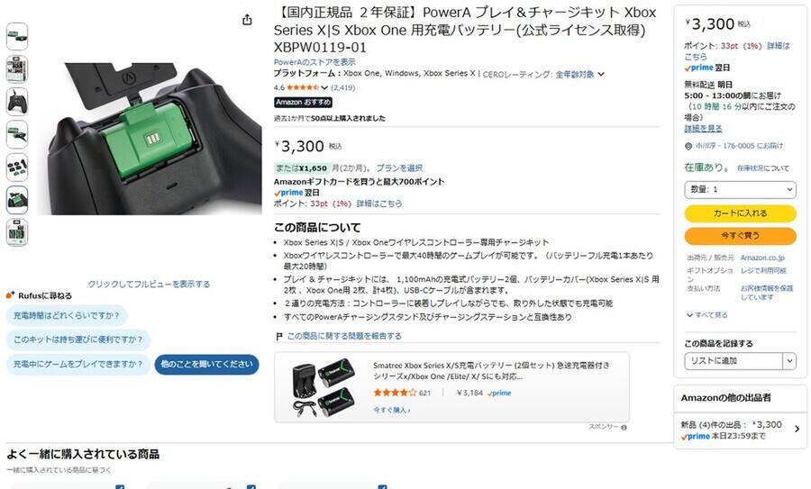Expand the star rating breakdown chevron
The height and width of the screenshot is (489, 811).
click(324, 88)
